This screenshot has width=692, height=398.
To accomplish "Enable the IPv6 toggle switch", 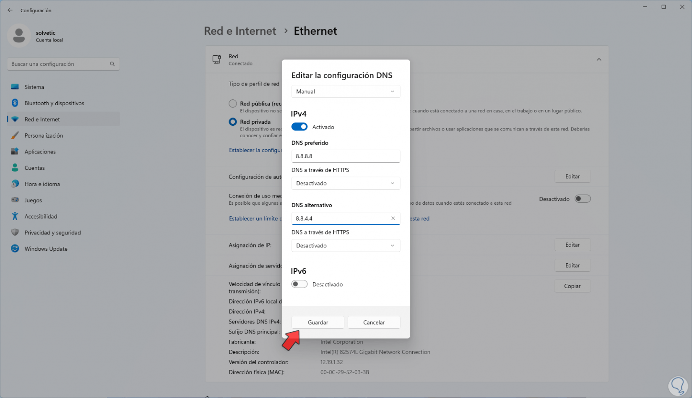I will (x=299, y=284).
